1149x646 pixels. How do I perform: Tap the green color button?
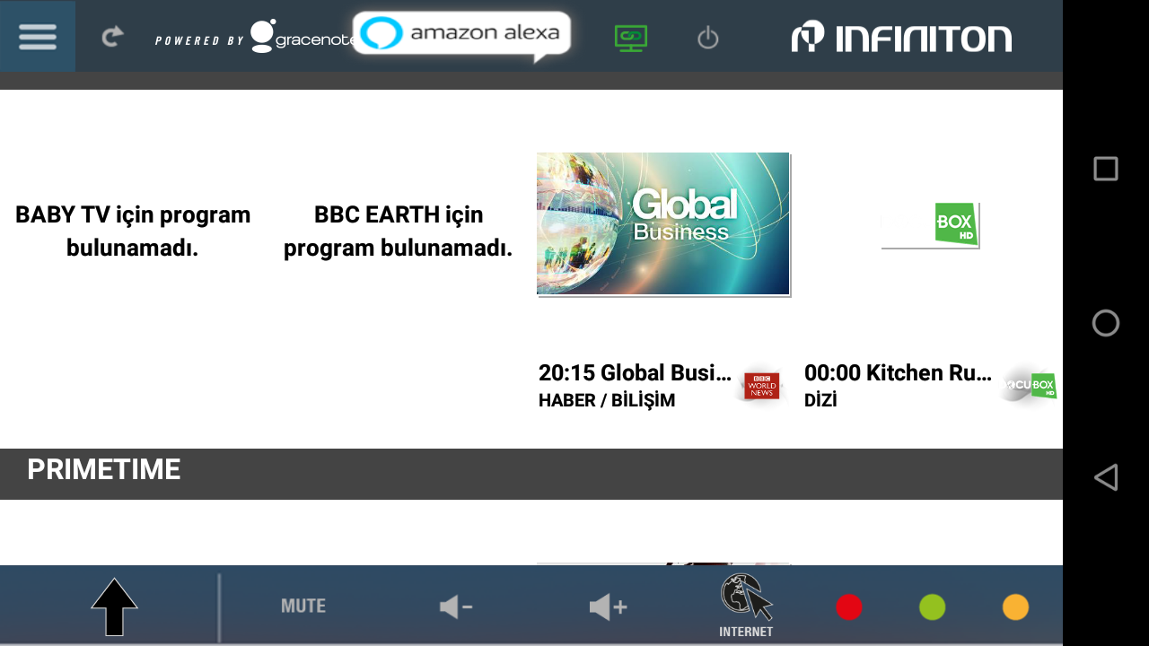pyautogui.click(x=933, y=607)
